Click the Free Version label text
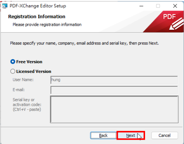Viewport: 184px width, 144px height. tap(29, 62)
